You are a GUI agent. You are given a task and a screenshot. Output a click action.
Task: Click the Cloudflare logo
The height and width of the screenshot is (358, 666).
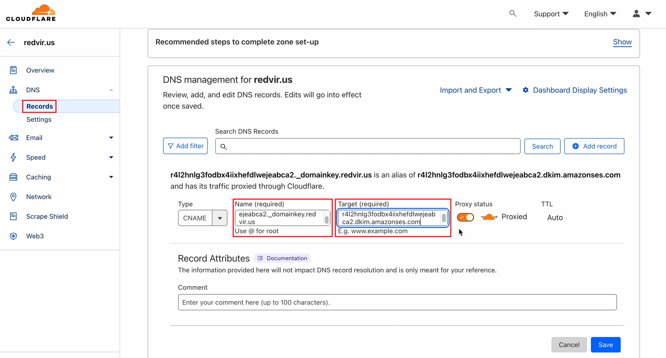pos(31,13)
